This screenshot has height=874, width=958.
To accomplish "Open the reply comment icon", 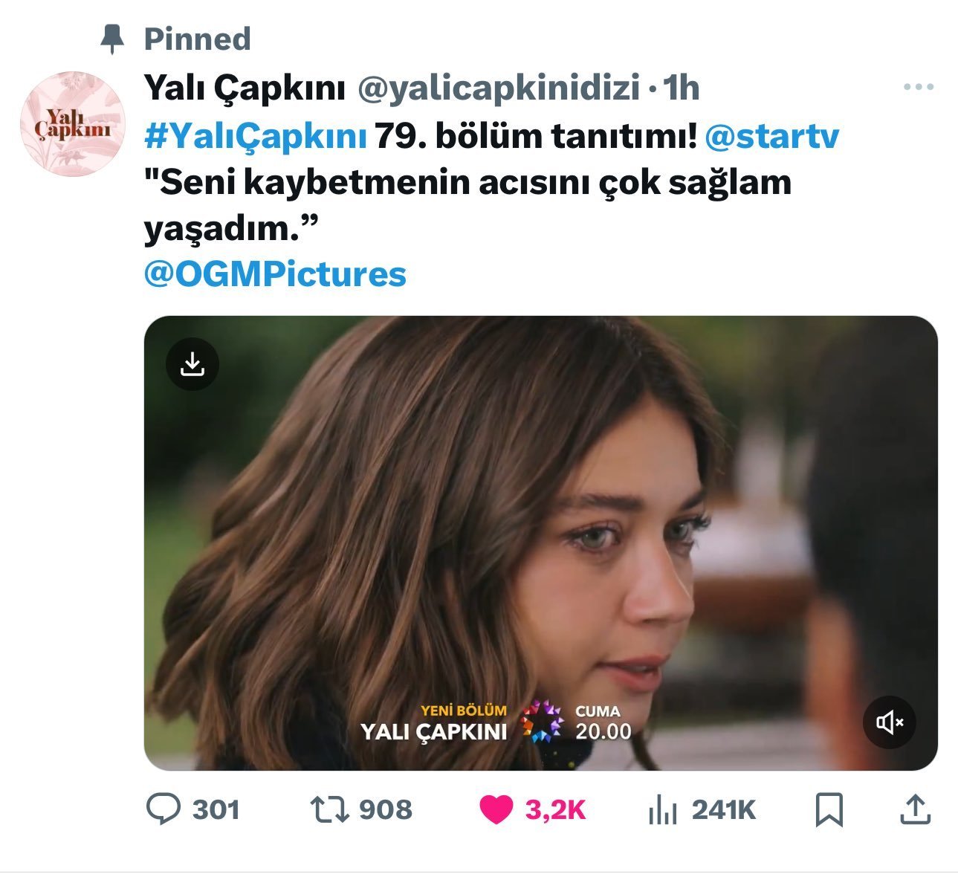I will point(164,809).
